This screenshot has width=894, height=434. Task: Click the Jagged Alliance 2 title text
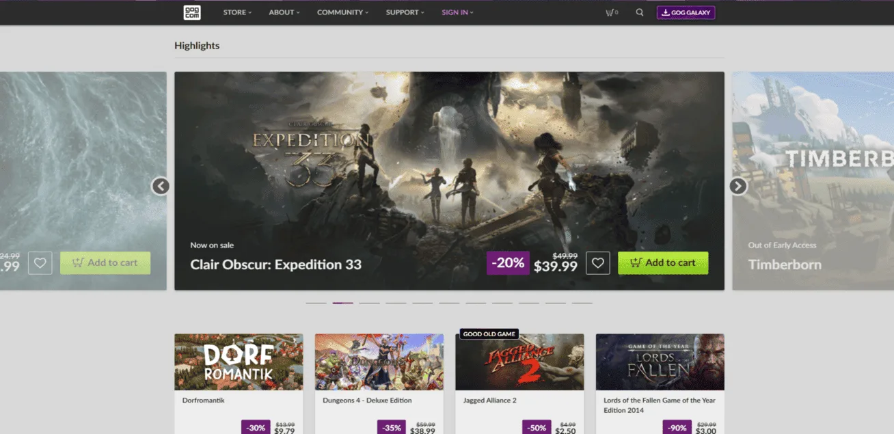(x=490, y=401)
